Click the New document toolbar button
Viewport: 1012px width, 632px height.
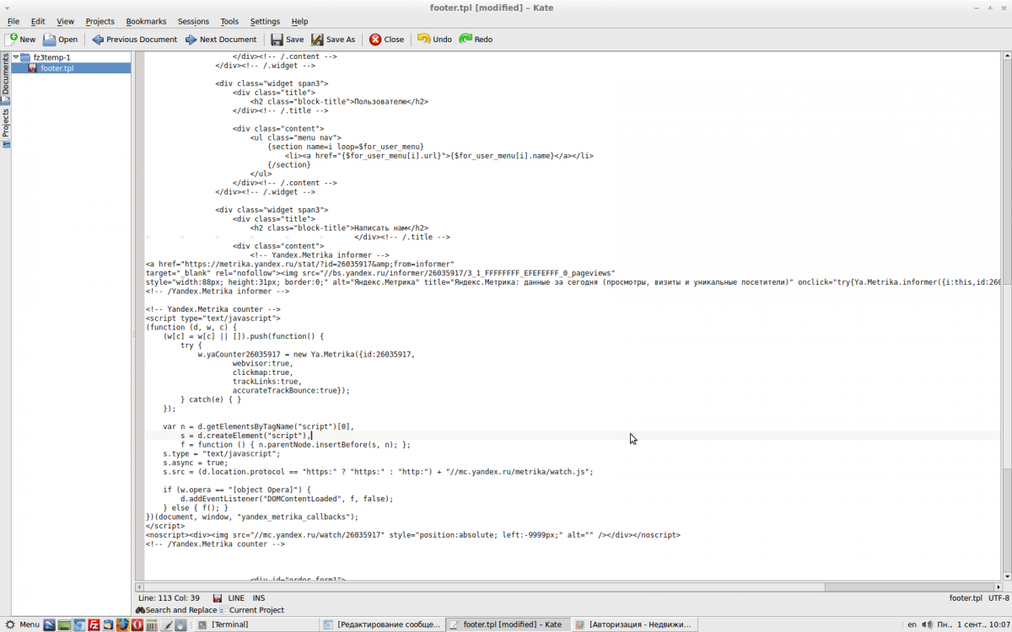coord(21,40)
